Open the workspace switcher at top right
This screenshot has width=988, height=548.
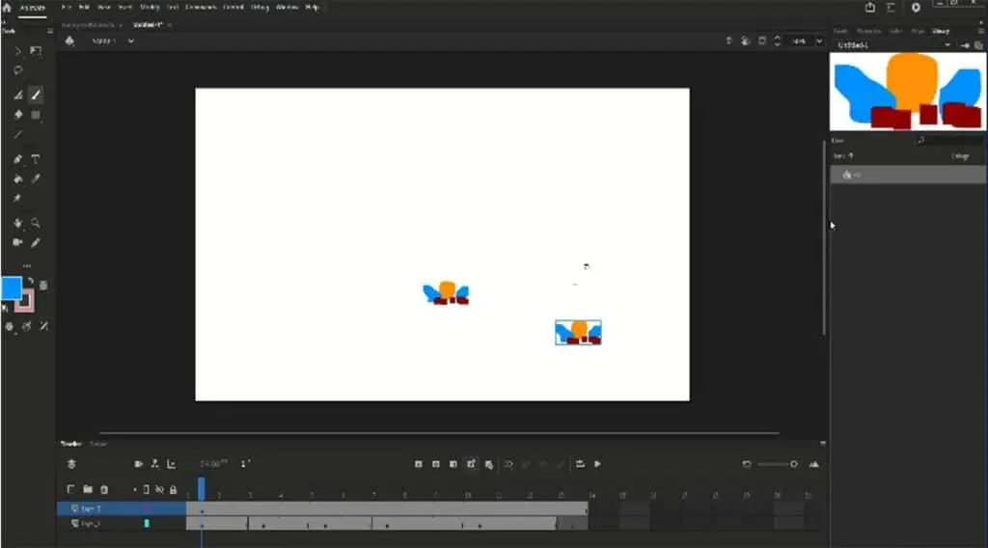click(891, 8)
